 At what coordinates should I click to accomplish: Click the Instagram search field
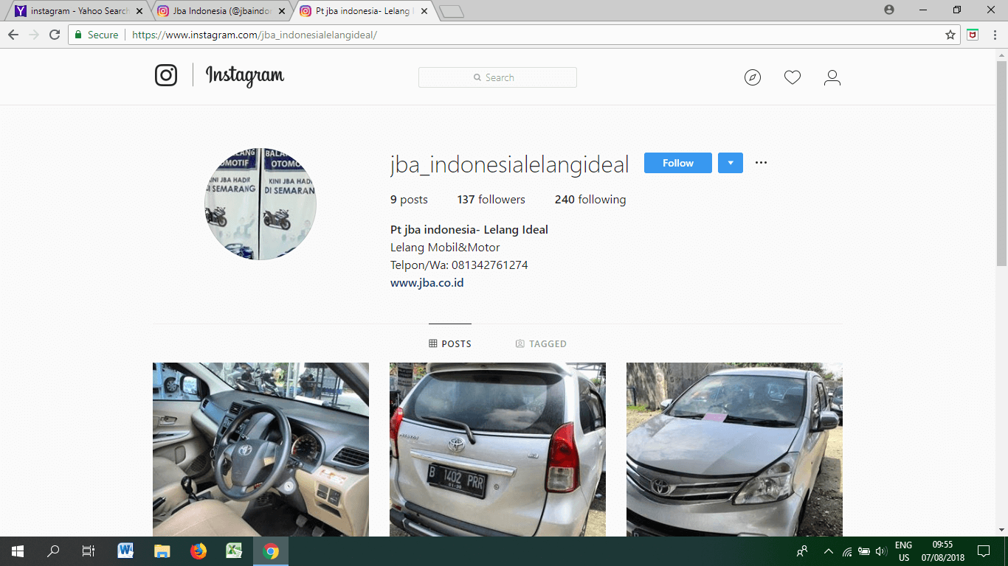pyautogui.click(x=497, y=77)
